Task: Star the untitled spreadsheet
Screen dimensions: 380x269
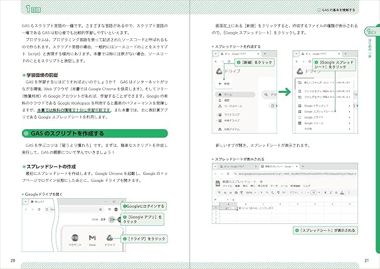Action: (x=261, y=181)
